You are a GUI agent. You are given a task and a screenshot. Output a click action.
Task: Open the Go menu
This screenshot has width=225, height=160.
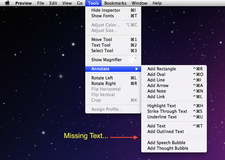pos(80,3)
